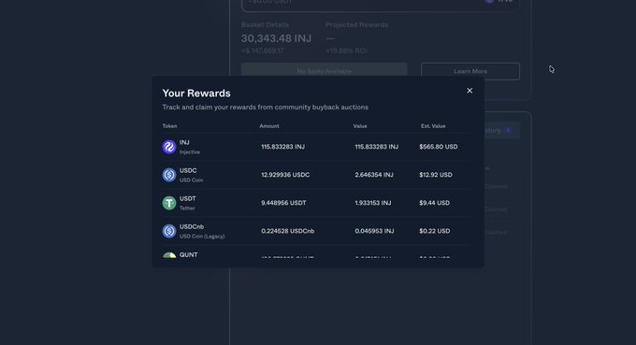This screenshot has height=345, width=636.
Task: Click the Basket Details label
Action: 265,24
